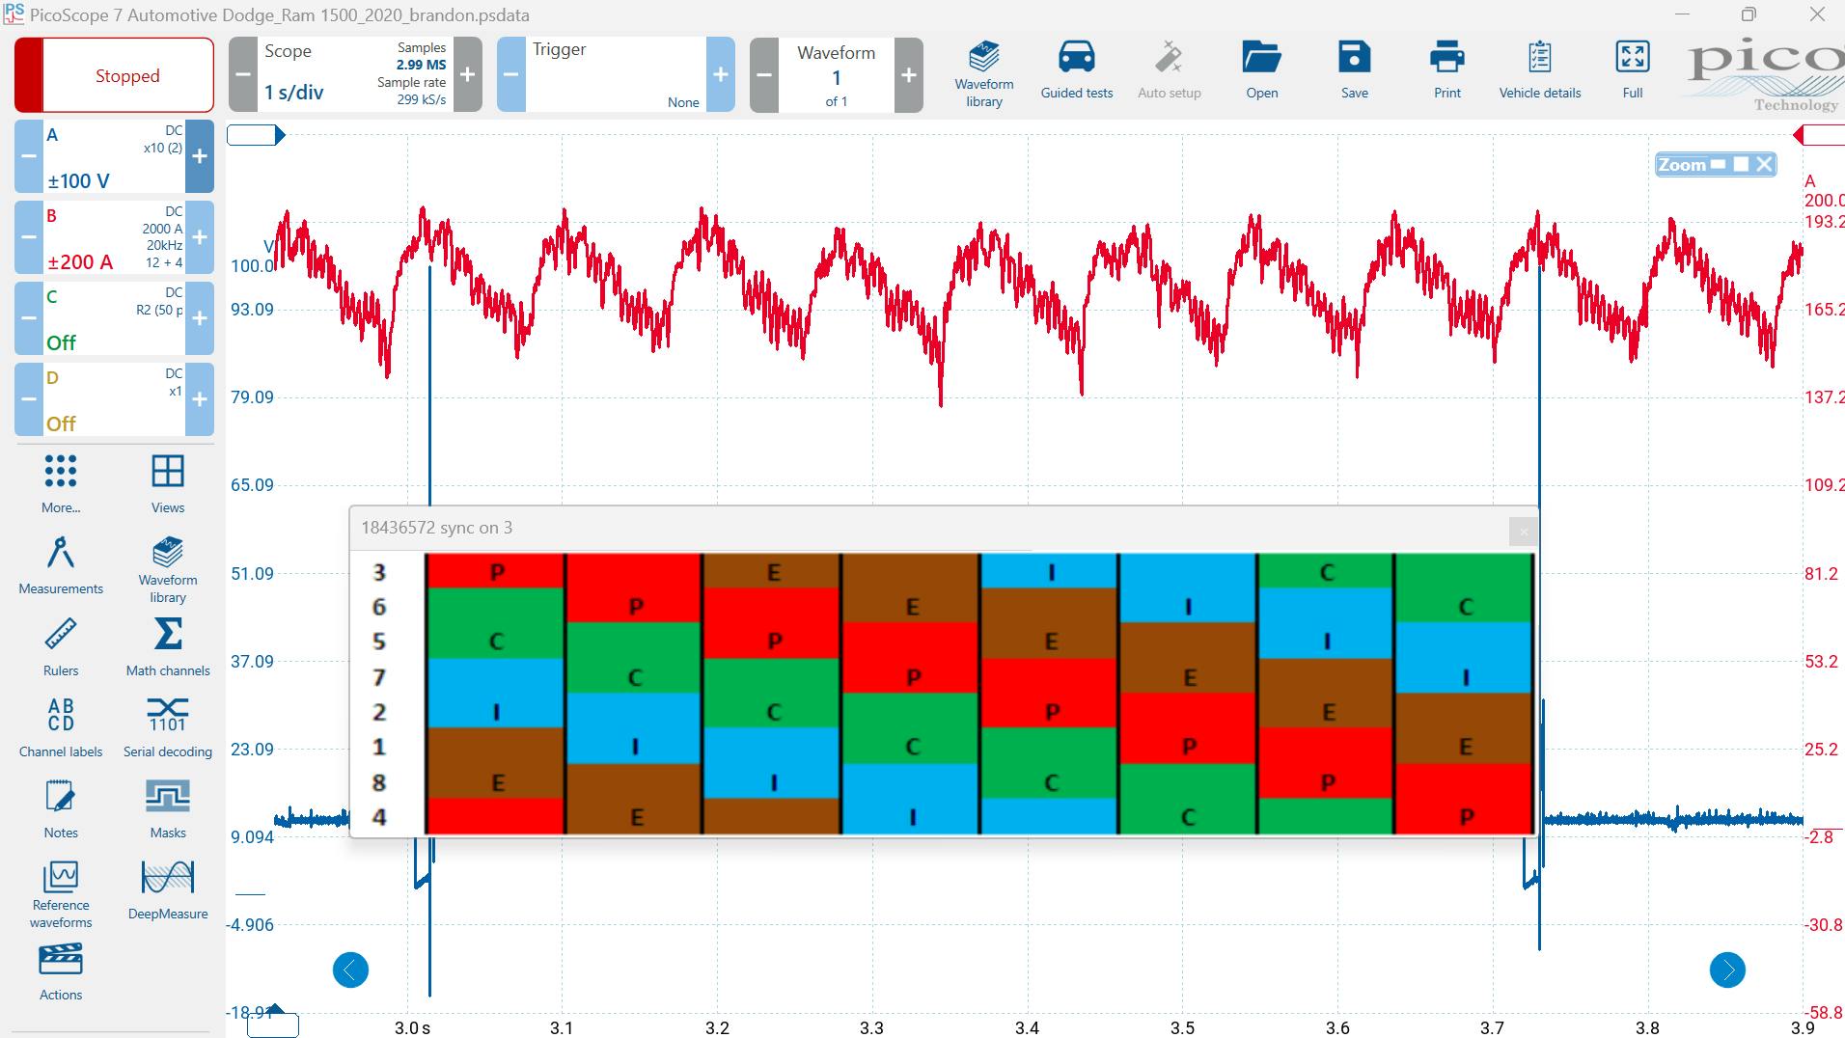
Task: Select the Guided tests icon
Action: pos(1076,69)
